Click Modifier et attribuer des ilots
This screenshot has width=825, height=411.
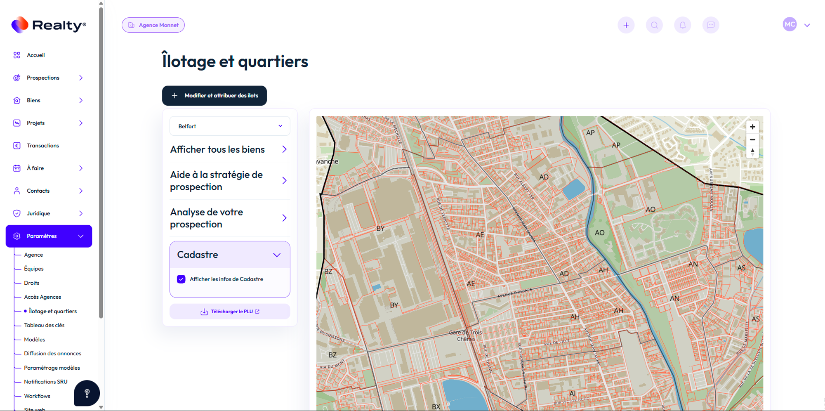coord(214,96)
